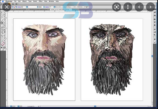Screen dimensions: 158x109
Task: Choose the Line Segment tool
Action: [x=2, y=19]
